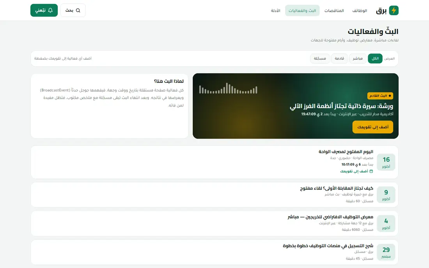429x268 pixels.
Task: Open the 9 أكتوبر date tile
Action: coord(386,195)
